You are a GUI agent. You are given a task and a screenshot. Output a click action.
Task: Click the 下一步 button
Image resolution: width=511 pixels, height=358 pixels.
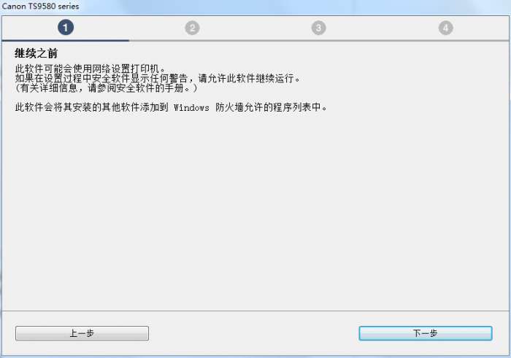coord(426,333)
